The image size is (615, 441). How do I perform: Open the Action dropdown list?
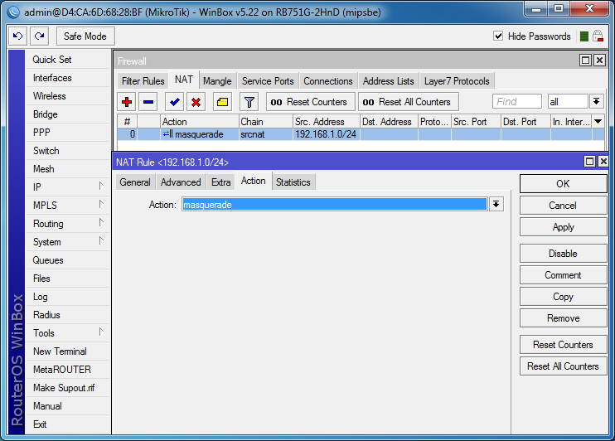[496, 204]
